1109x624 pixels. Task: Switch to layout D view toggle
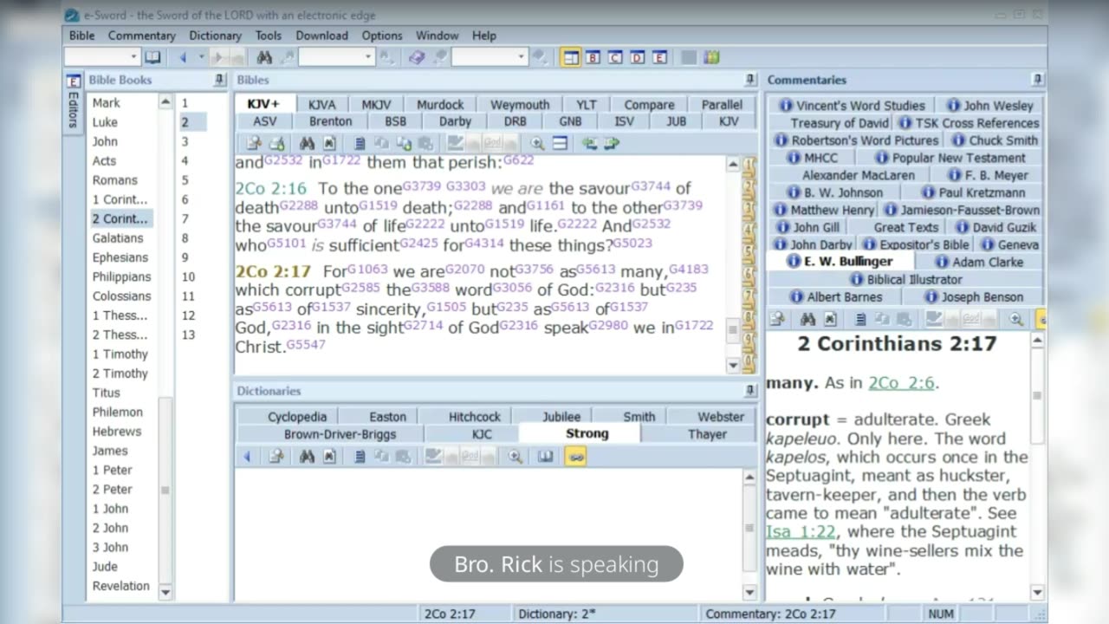click(x=638, y=57)
